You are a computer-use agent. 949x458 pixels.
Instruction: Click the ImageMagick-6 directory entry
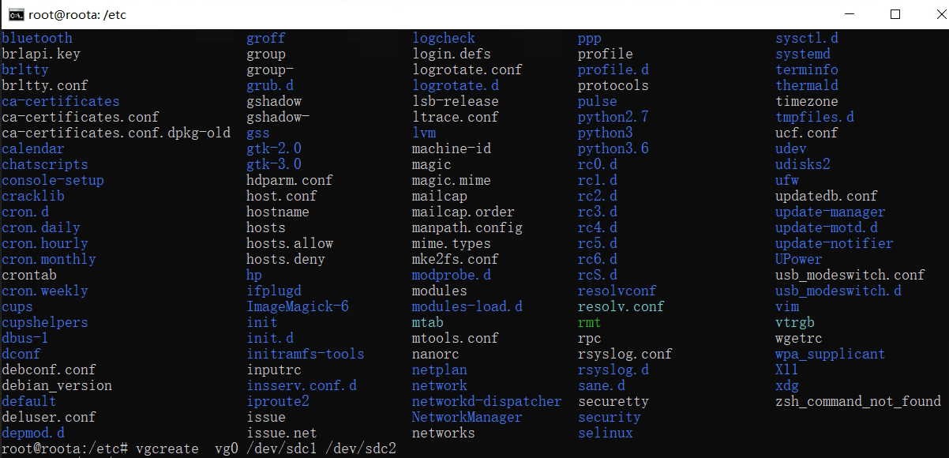coord(298,306)
